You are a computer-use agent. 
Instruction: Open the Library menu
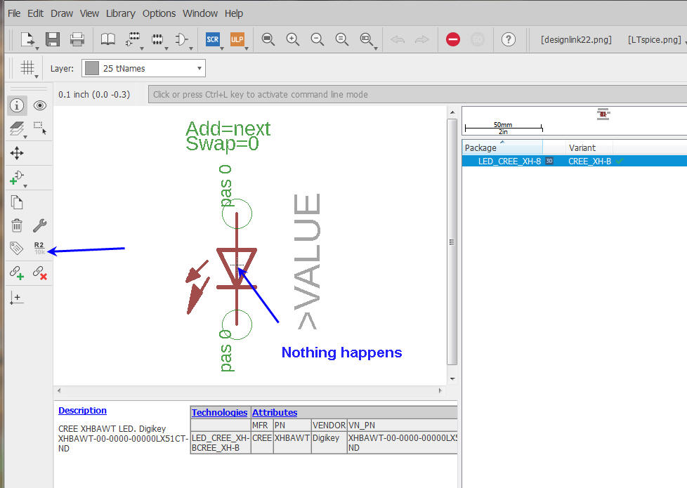pyautogui.click(x=120, y=13)
